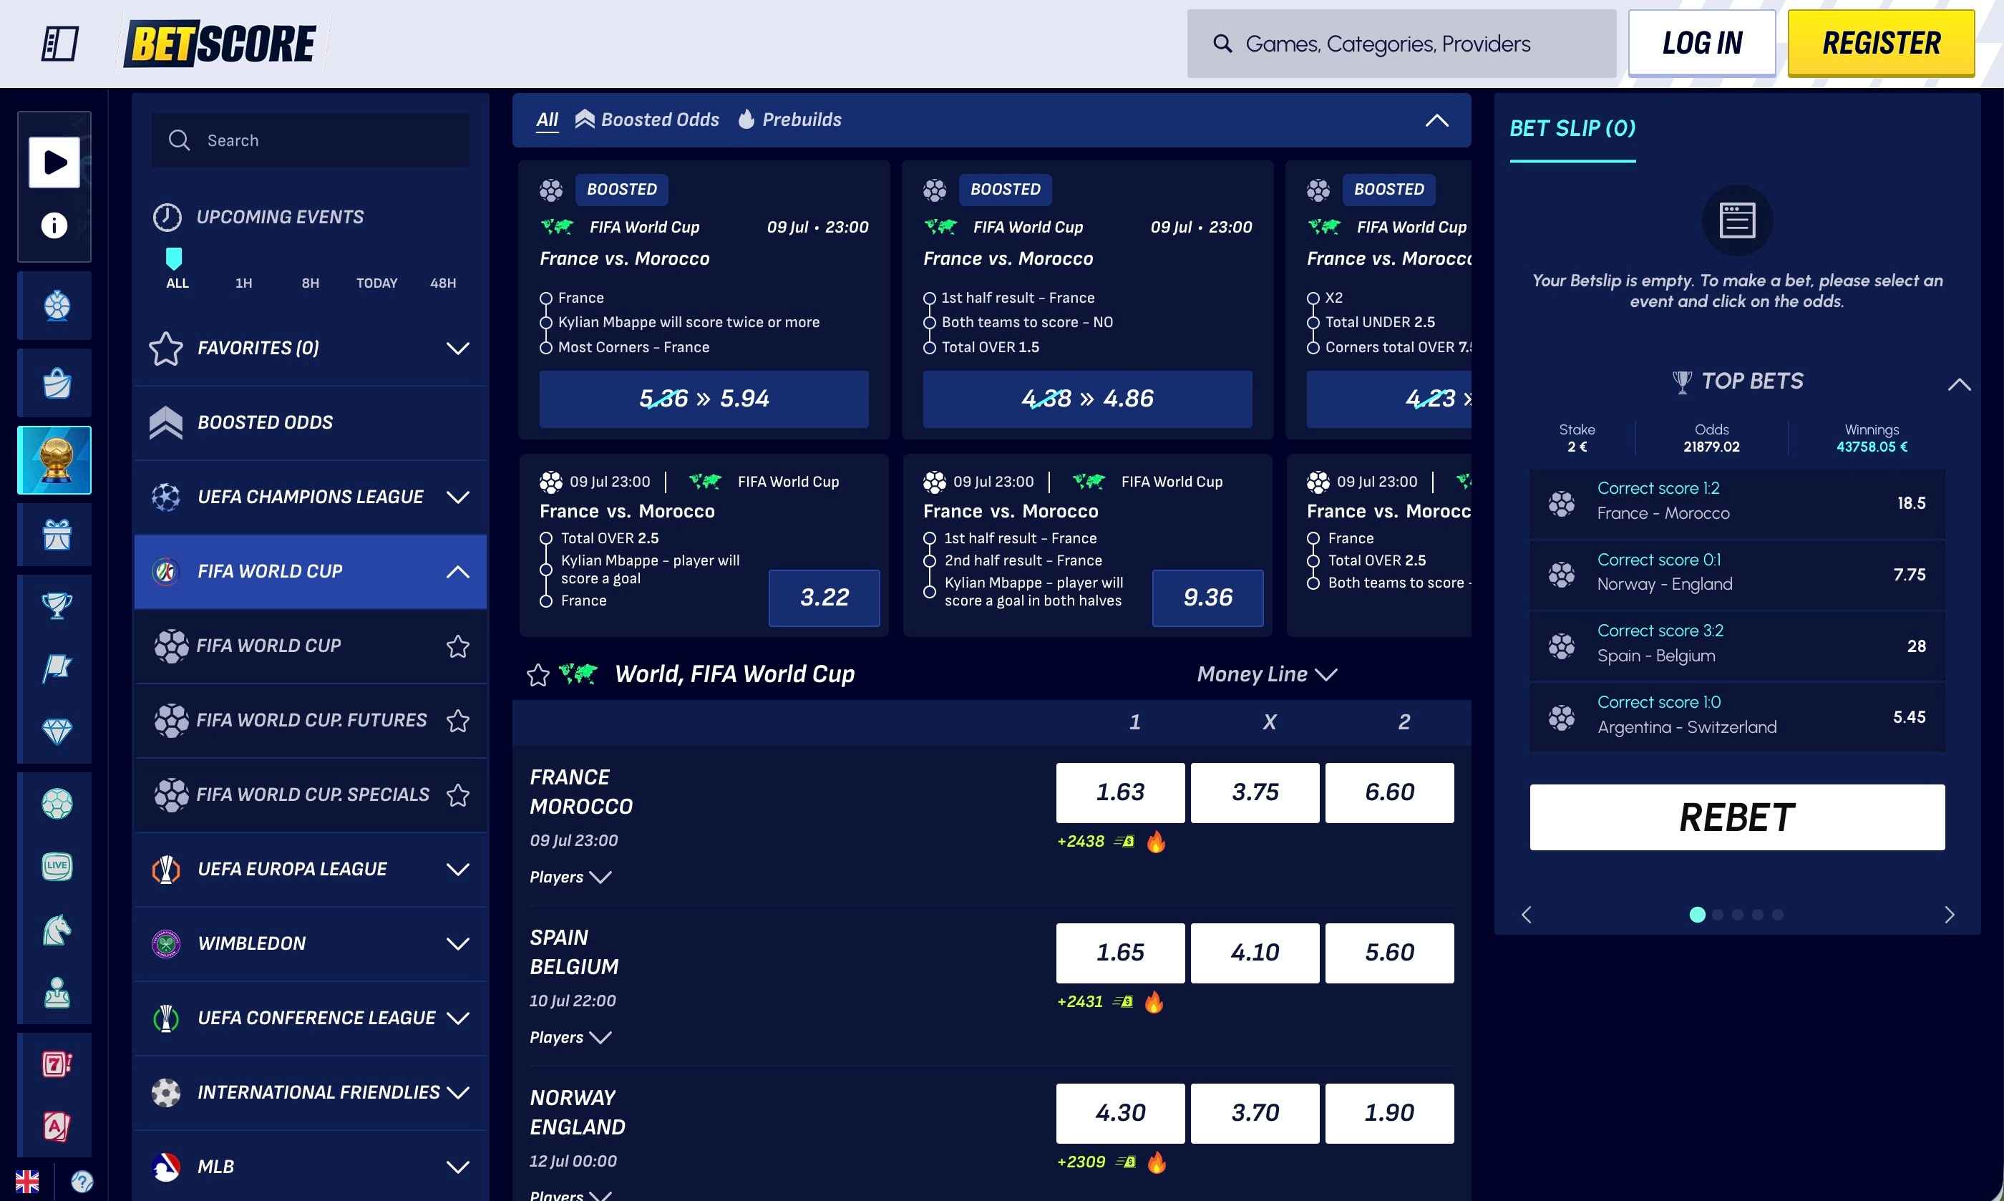Open the help question mark icon
This screenshot has width=2004, height=1201.
coord(82,1182)
